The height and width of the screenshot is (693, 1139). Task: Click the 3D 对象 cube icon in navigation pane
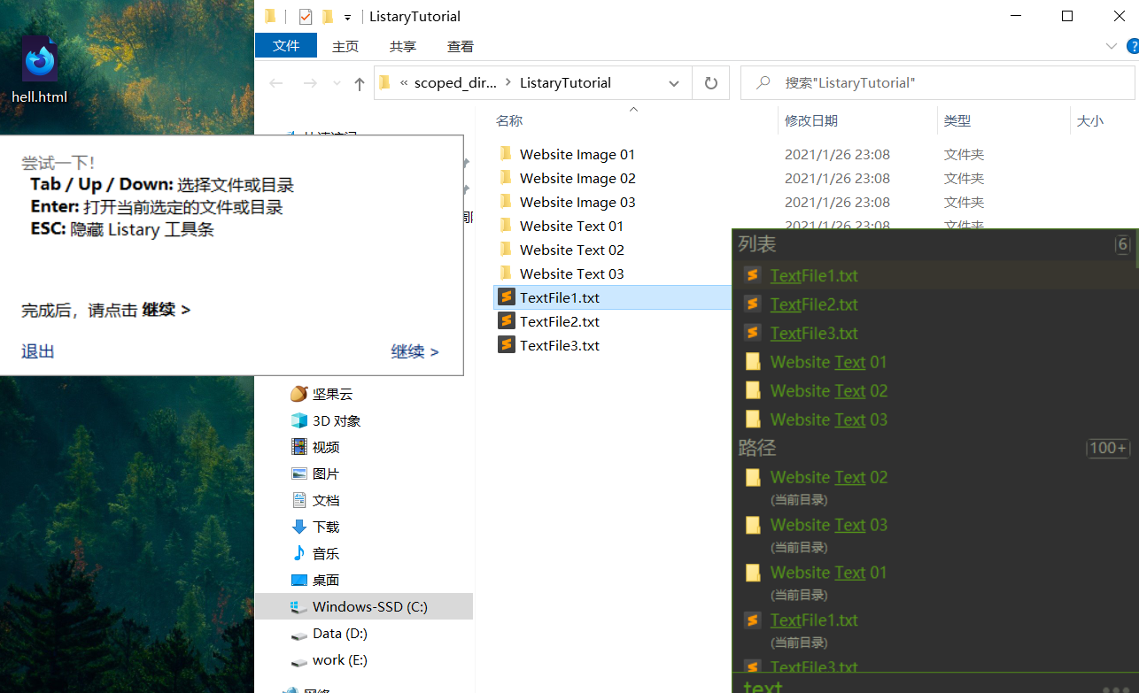[299, 420]
